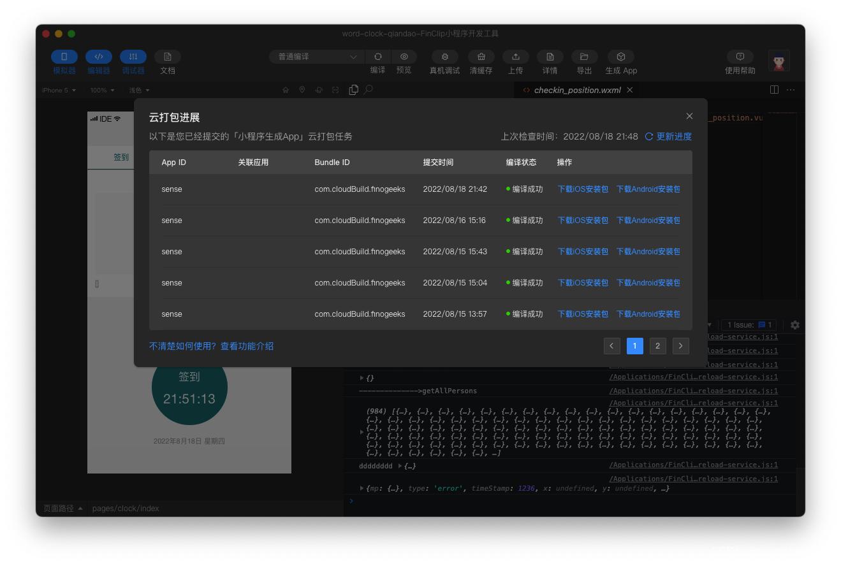Download Android package for 2022/08/16 15:16 build
Viewport: 841px width, 564px height.
tap(648, 221)
